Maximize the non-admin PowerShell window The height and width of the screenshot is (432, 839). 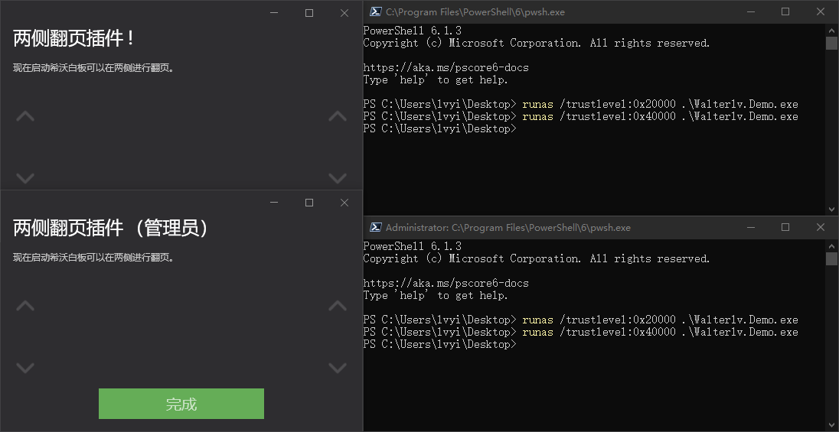[x=785, y=11]
